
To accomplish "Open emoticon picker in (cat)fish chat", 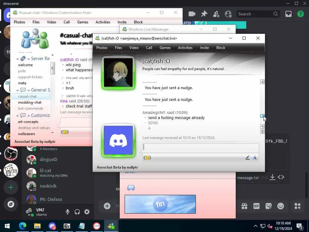I will pyautogui.click(x=147, y=158).
